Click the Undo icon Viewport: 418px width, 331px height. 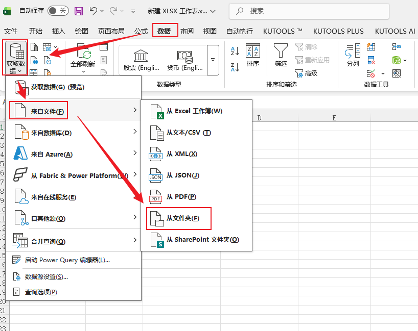93,11
